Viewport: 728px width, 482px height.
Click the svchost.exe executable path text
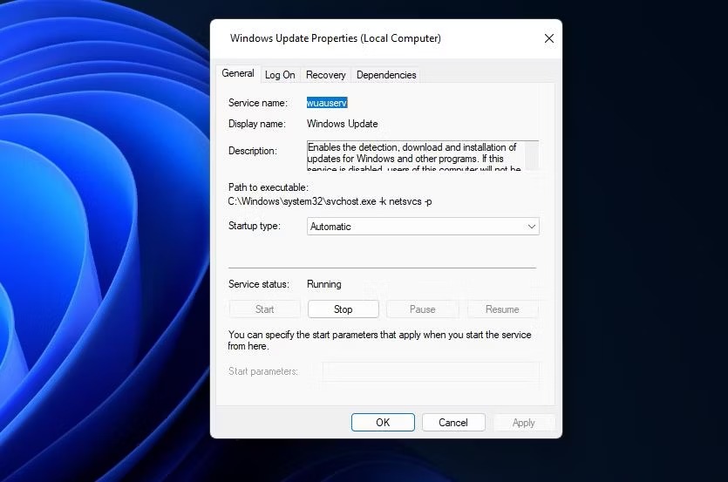tap(330, 201)
